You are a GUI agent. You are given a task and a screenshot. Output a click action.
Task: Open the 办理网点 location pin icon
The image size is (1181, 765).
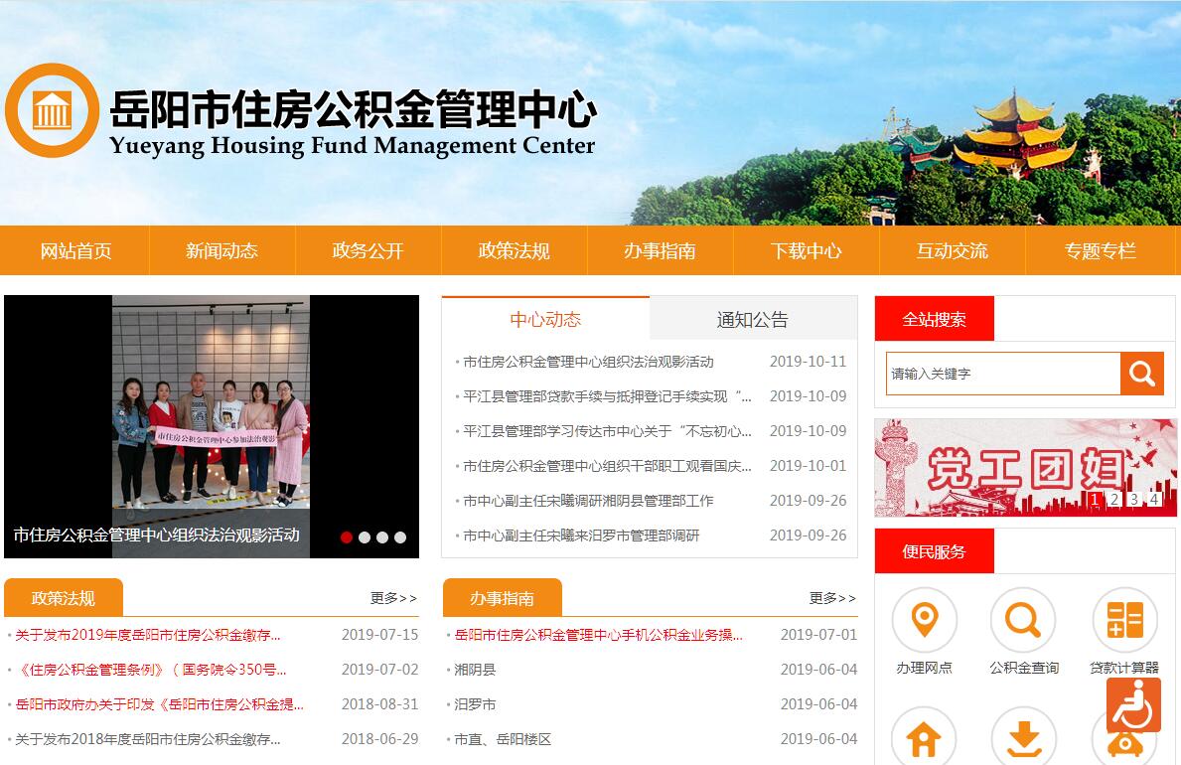[924, 620]
